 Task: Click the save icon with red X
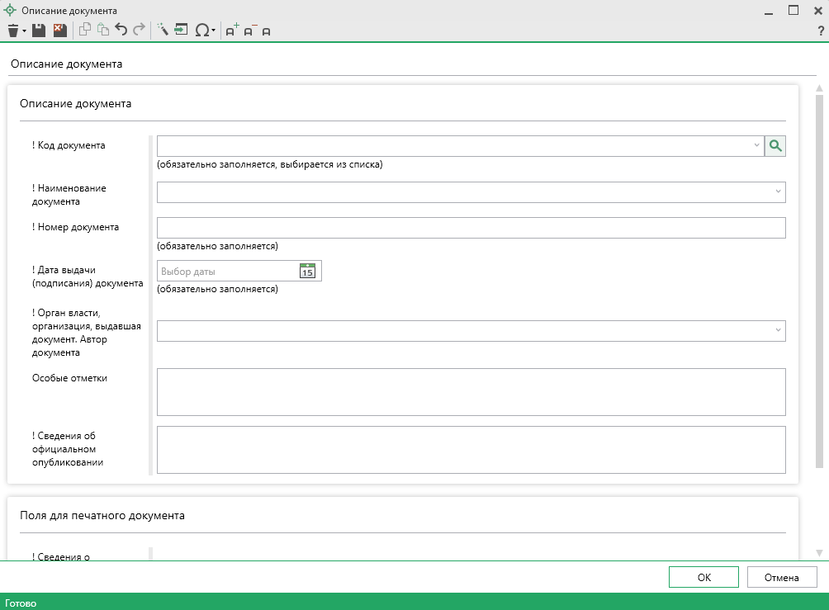59,31
